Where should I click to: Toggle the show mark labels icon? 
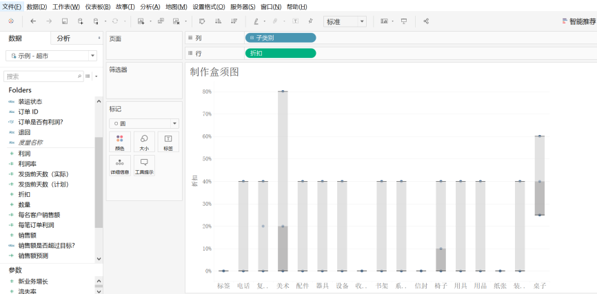[x=294, y=21]
